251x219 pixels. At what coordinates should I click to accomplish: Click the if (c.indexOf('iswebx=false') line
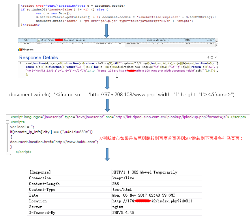pos(64,9)
